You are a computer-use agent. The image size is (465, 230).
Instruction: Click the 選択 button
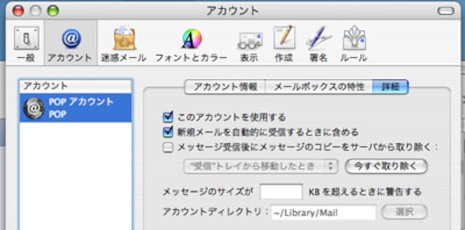tap(405, 212)
